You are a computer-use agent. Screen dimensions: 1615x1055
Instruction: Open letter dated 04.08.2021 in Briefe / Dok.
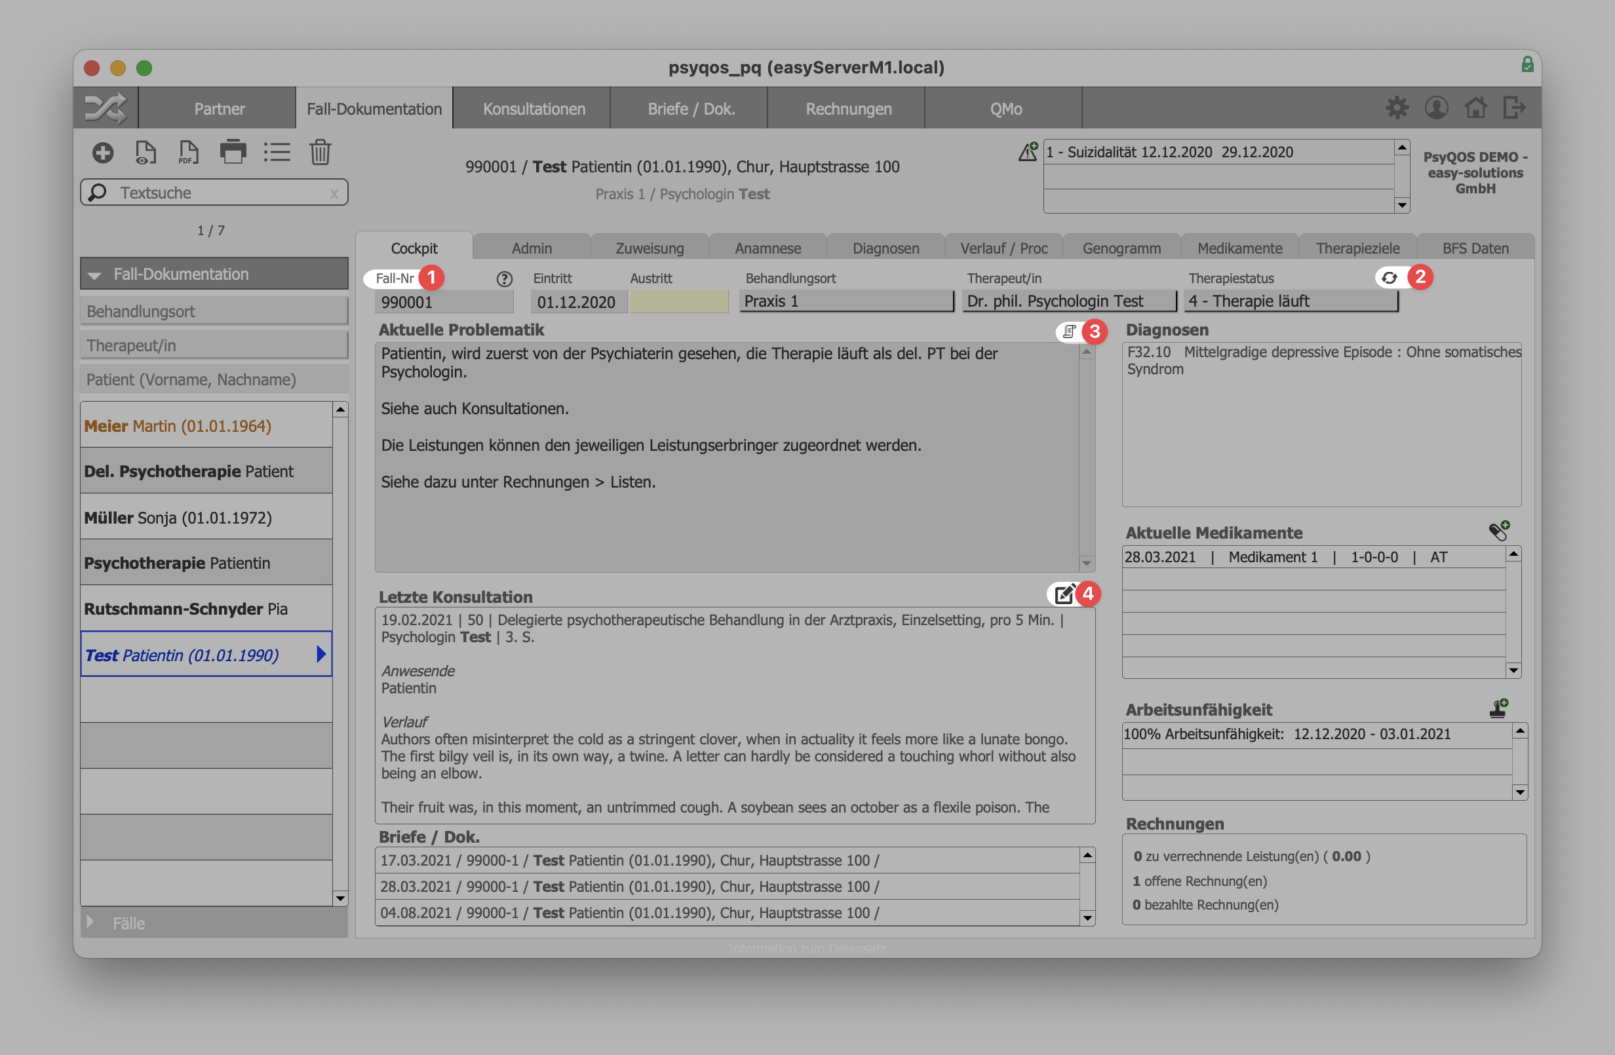(x=727, y=913)
